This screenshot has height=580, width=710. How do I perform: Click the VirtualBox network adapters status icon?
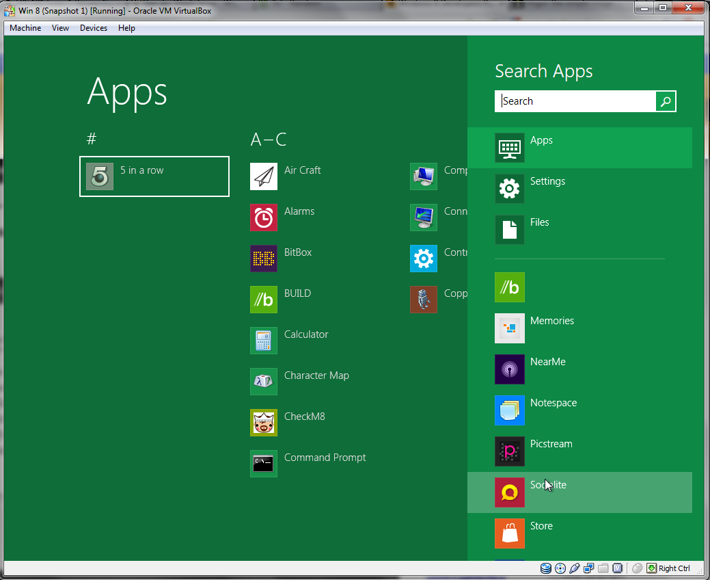(588, 568)
